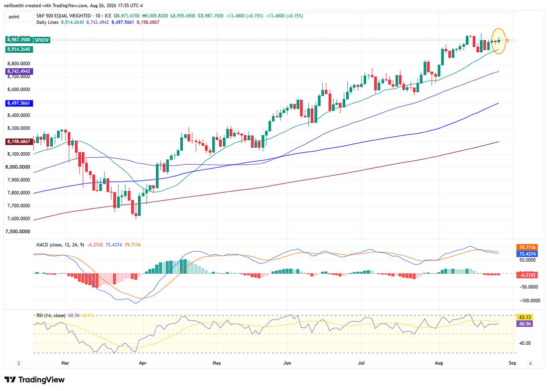
Task: Select the S&P 500 EQUAL WEIGHTED title
Action: 63,16
